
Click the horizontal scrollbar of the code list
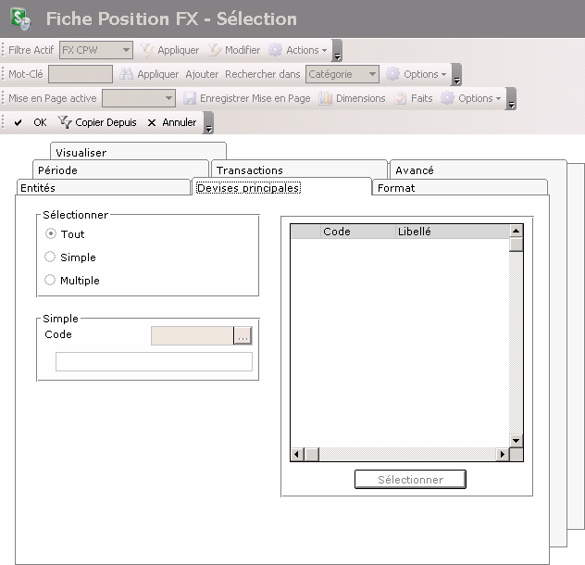(x=400, y=455)
